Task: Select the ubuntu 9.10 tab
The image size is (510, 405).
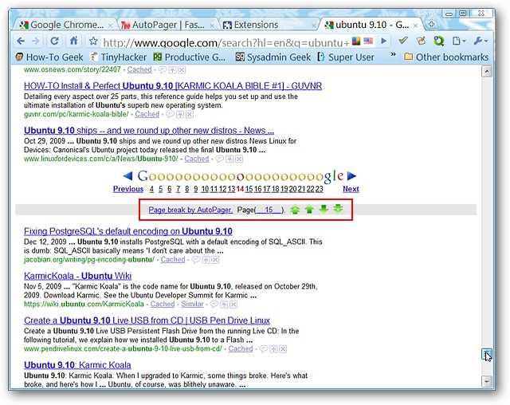Action: click(x=371, y=25)
